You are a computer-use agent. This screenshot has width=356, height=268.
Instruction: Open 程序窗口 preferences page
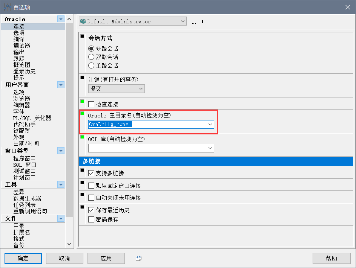click(x=25, y=158)
